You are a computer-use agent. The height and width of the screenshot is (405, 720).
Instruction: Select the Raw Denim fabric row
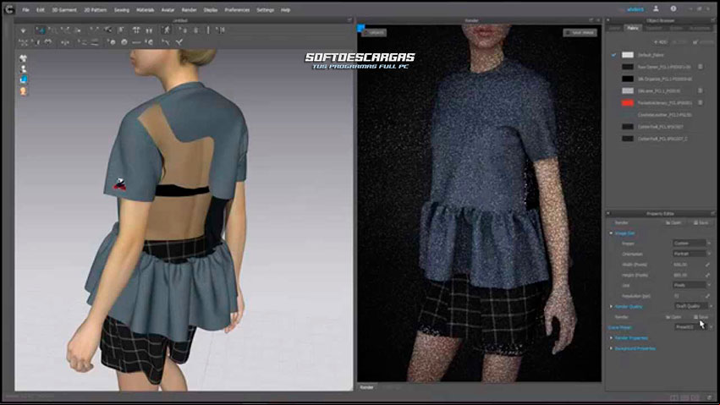(658, 67)
